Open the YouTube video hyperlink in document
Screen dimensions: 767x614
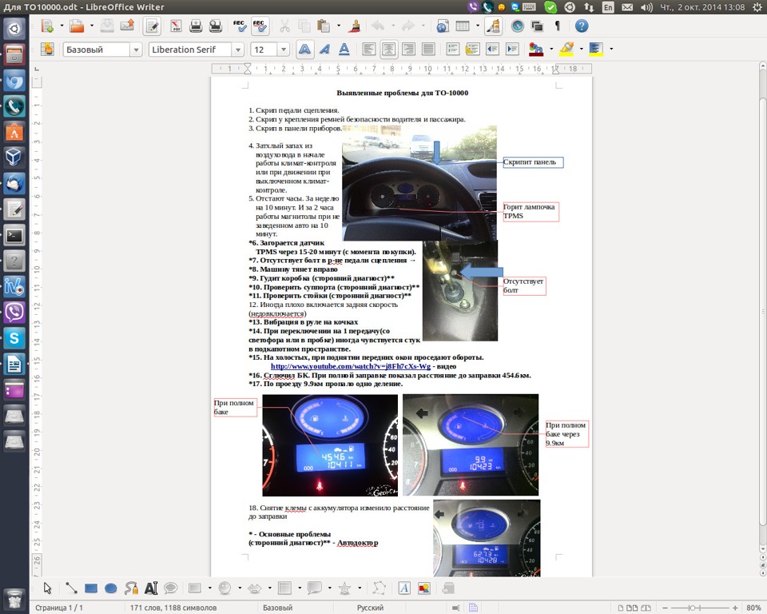(350, 366)
